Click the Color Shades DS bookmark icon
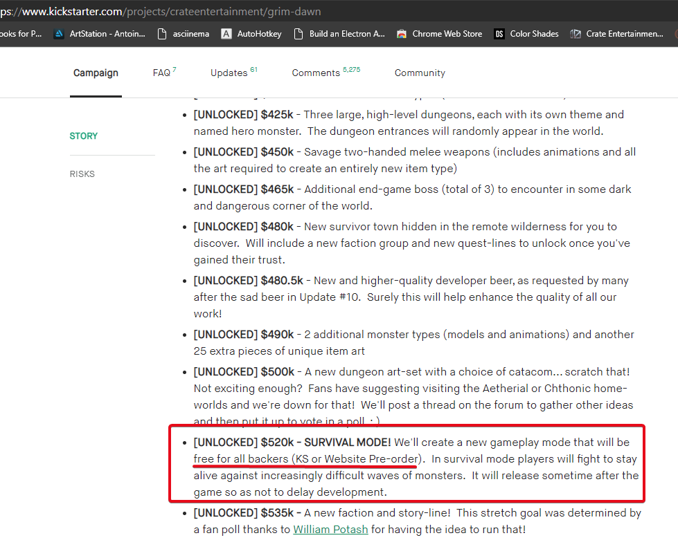 [x=499, y=33]
